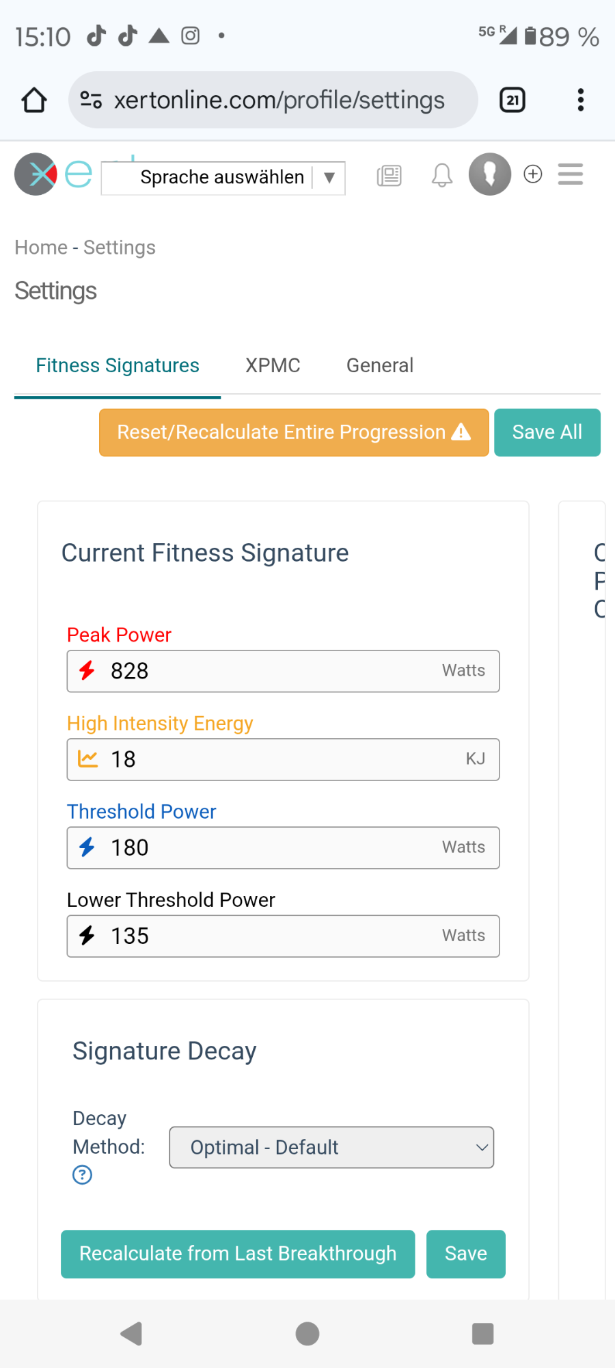Open the notifications bell

[x=442, y=176]
